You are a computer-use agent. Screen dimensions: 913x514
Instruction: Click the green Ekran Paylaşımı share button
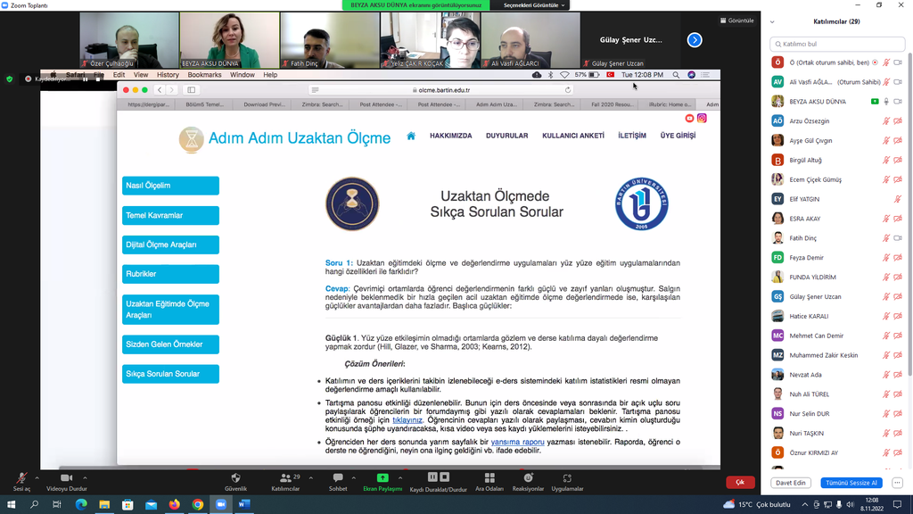point(382,478)
